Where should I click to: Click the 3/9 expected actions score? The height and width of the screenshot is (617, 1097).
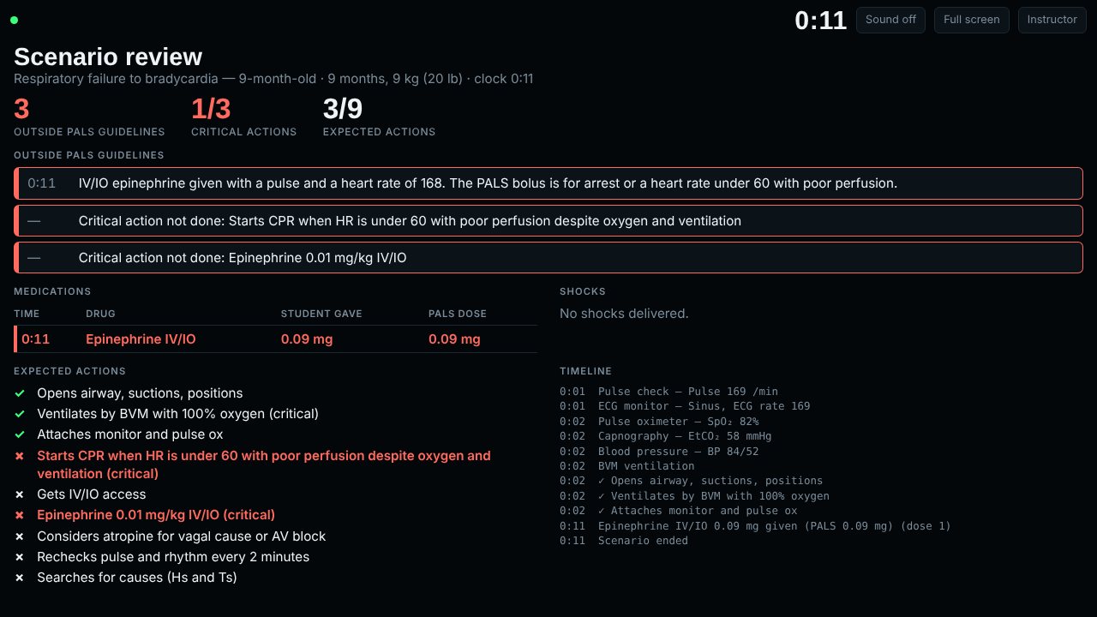(343, 109)
